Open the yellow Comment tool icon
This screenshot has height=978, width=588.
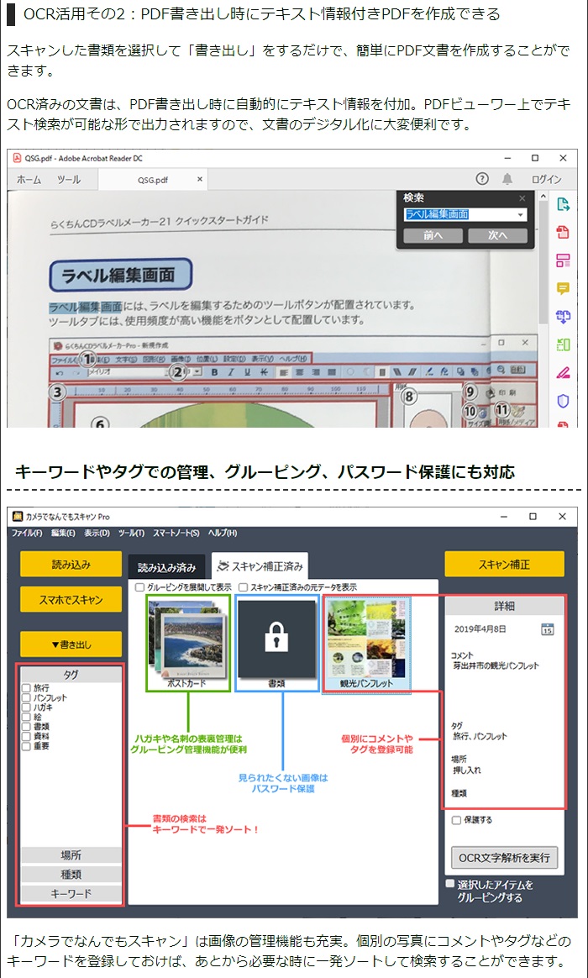563,289
